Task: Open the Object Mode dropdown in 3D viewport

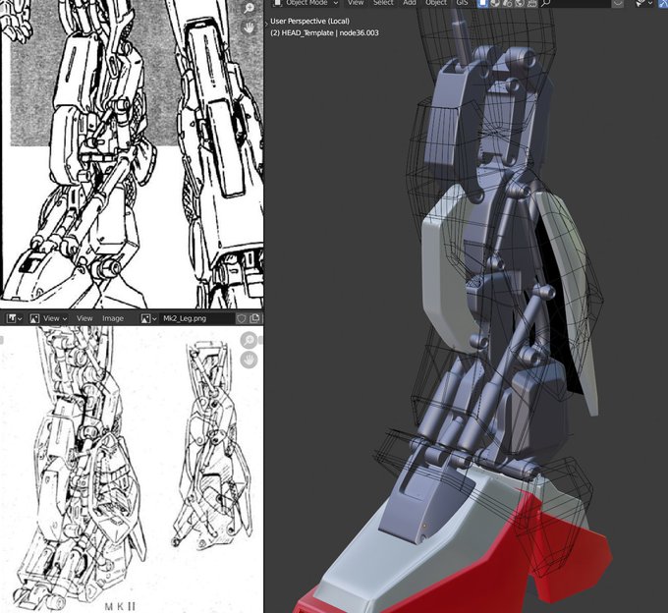Action: pyautogui.click(x=306, y=3)
